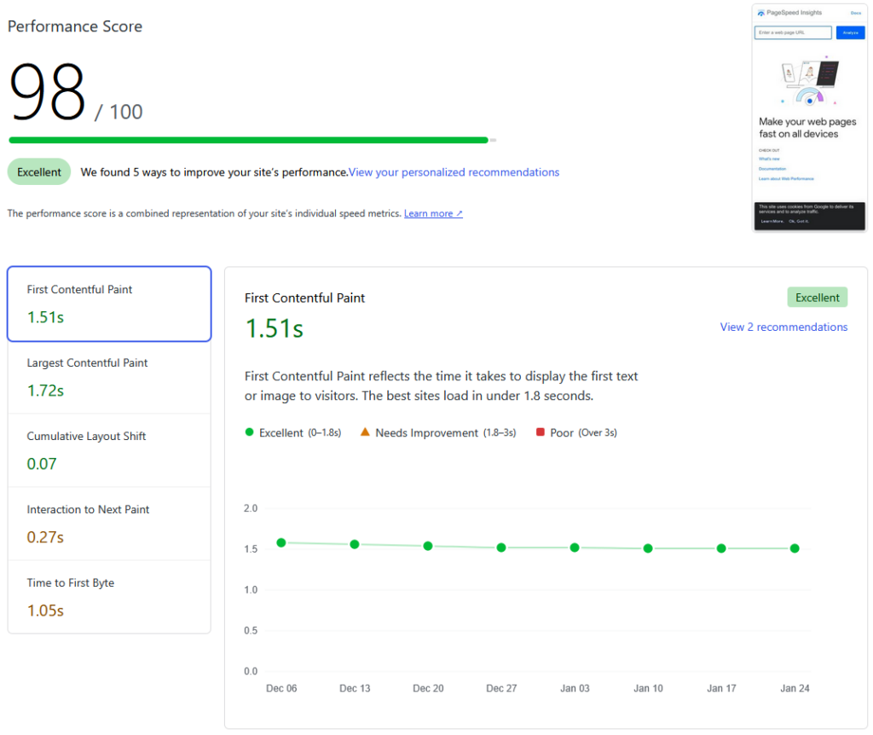Click the Jan 10 chart data point
873x735 pixels.
[x=648, y=548]
